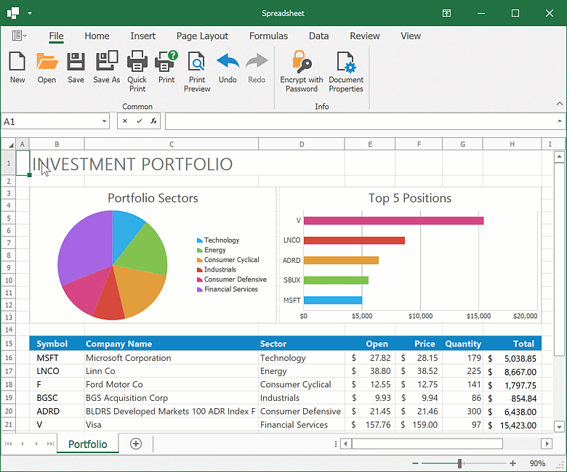Viewport: 567px width, 472px height.
Task: Open the quick access toolbar dropdown arrow
Action: pos(30,13)
